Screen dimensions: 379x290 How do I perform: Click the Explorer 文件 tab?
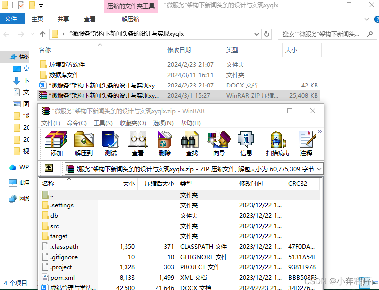[11, 19]
